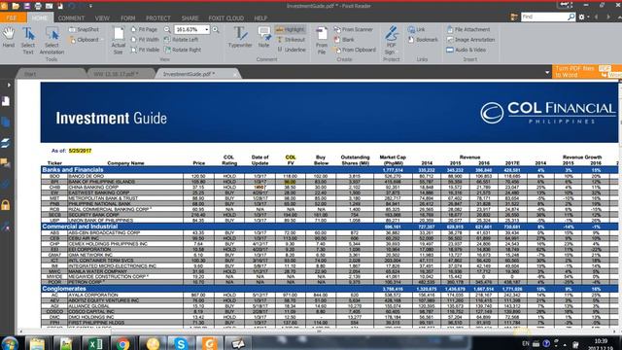Open the security lock panel
The height and width of the screenshot is (350, 622).
(6, 205)
